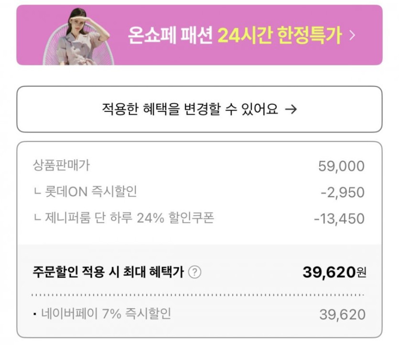Click the arrow icon beside 적용한 혜택 text
The image size is (399, 345).
[x=291, y=109]
